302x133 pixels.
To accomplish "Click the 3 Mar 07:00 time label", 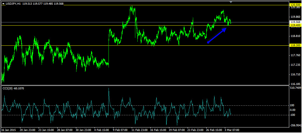I will pyautogui.click(x=232, y=130).
